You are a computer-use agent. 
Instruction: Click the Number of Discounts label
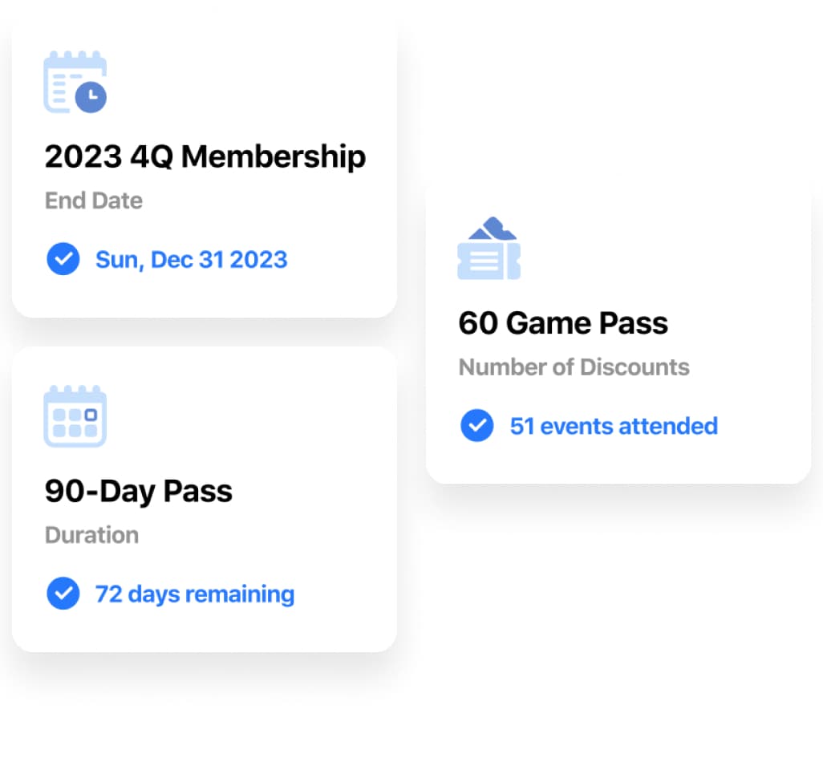[x=574, y=367]
